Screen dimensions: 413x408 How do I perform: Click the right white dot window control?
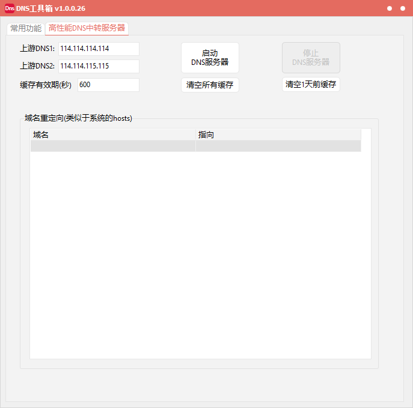pos(403,8)
